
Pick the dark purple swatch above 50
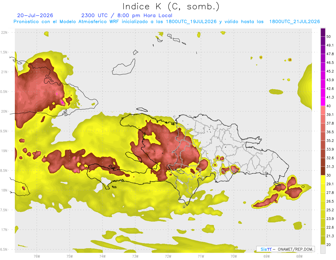click(323, 32)
